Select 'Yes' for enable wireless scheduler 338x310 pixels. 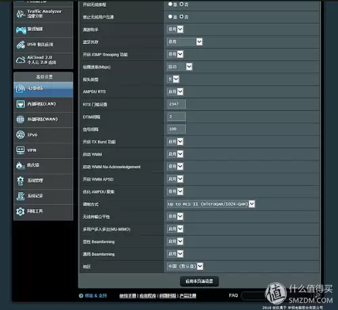point(170,4)
